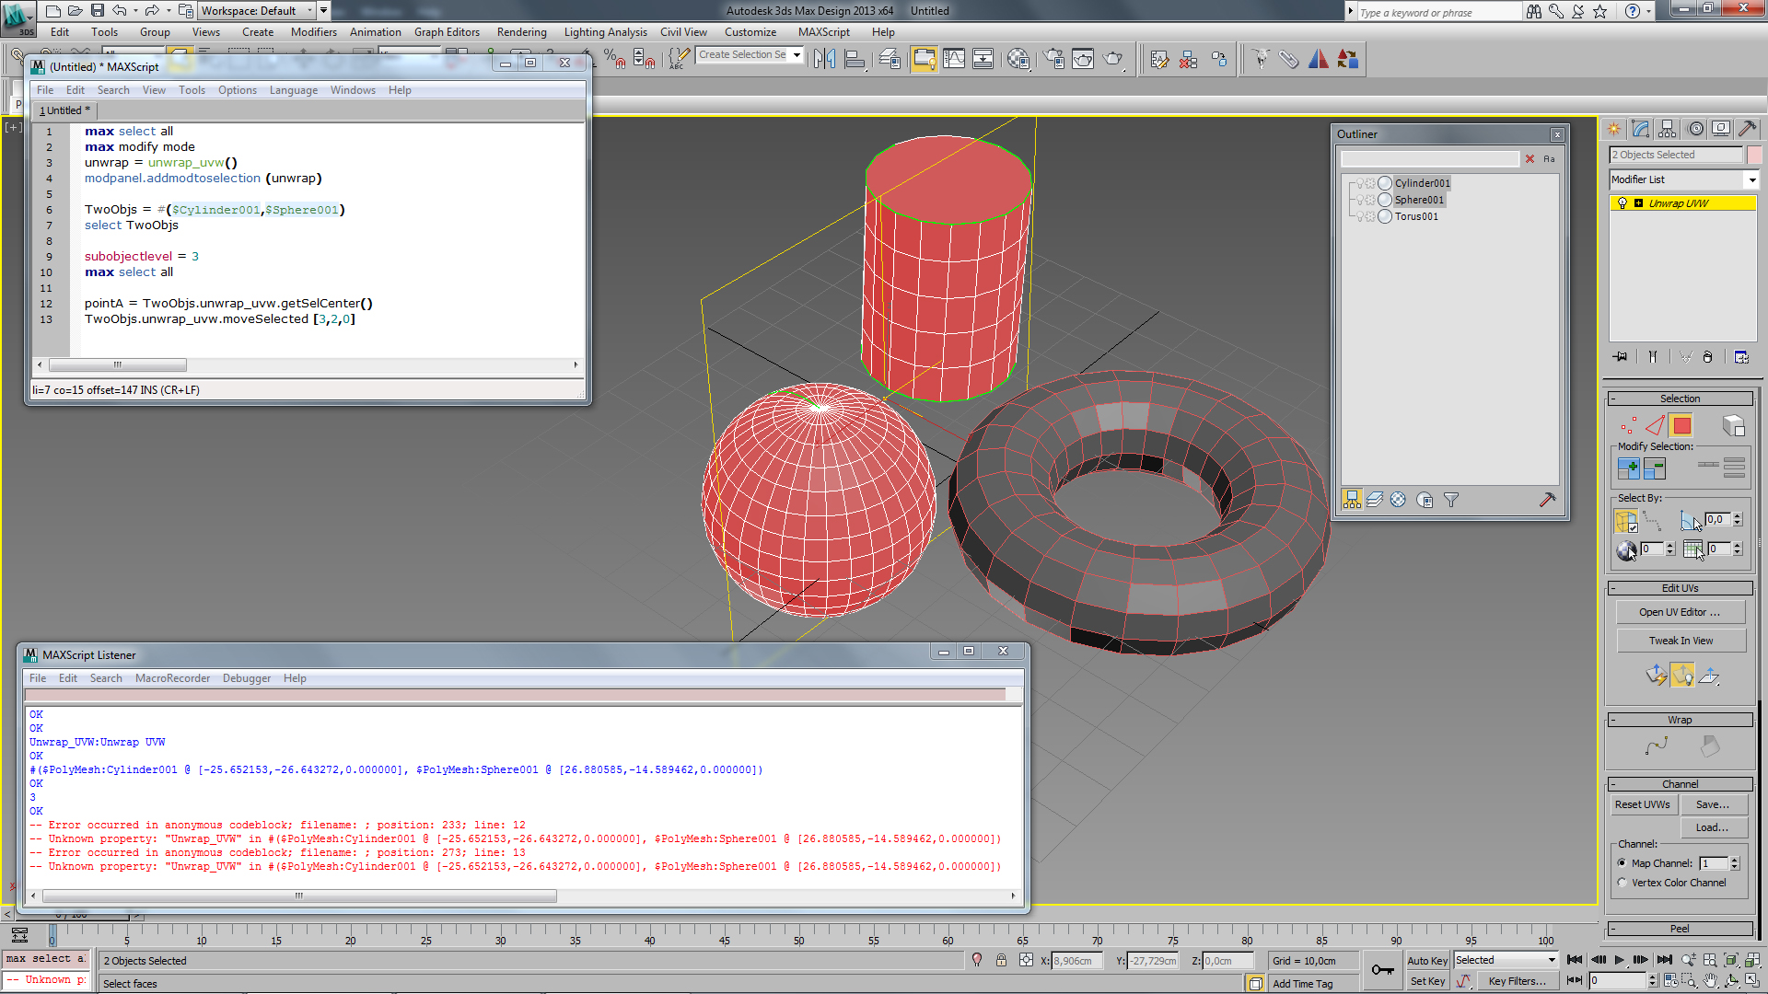
Task: Open the Material Editor icon
Action: point(1018,60)
